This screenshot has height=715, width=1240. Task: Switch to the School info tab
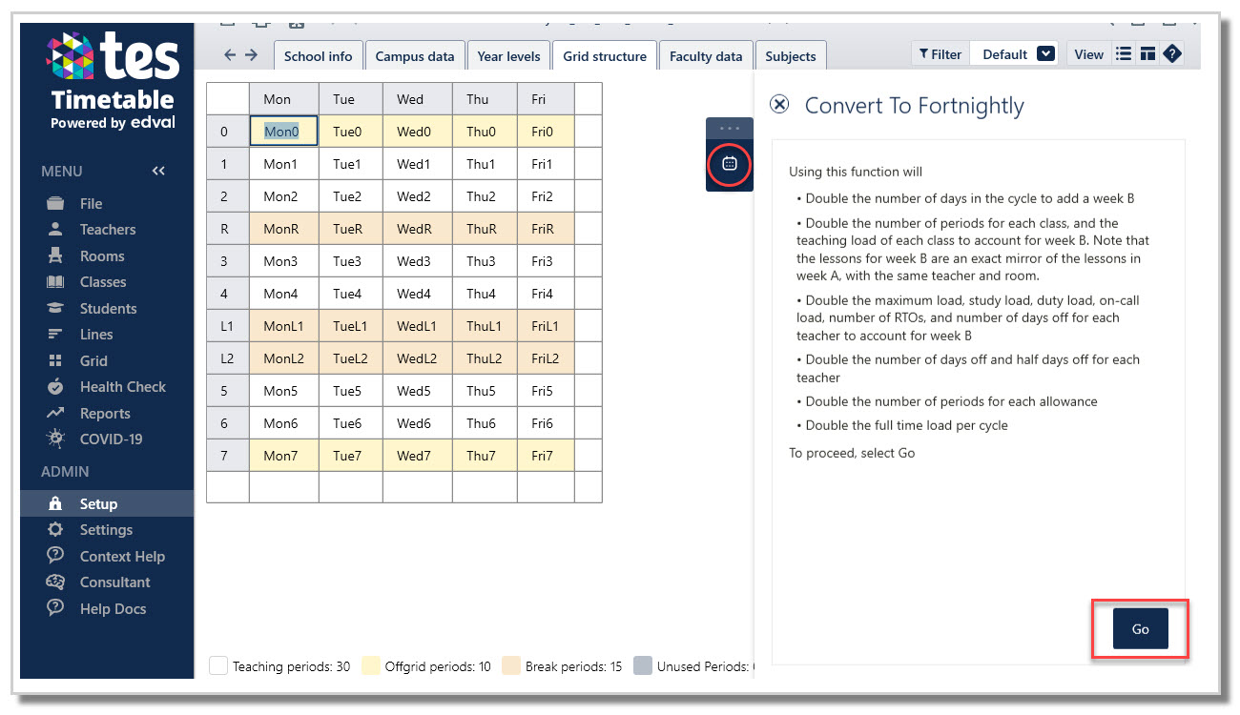point(318,56)
